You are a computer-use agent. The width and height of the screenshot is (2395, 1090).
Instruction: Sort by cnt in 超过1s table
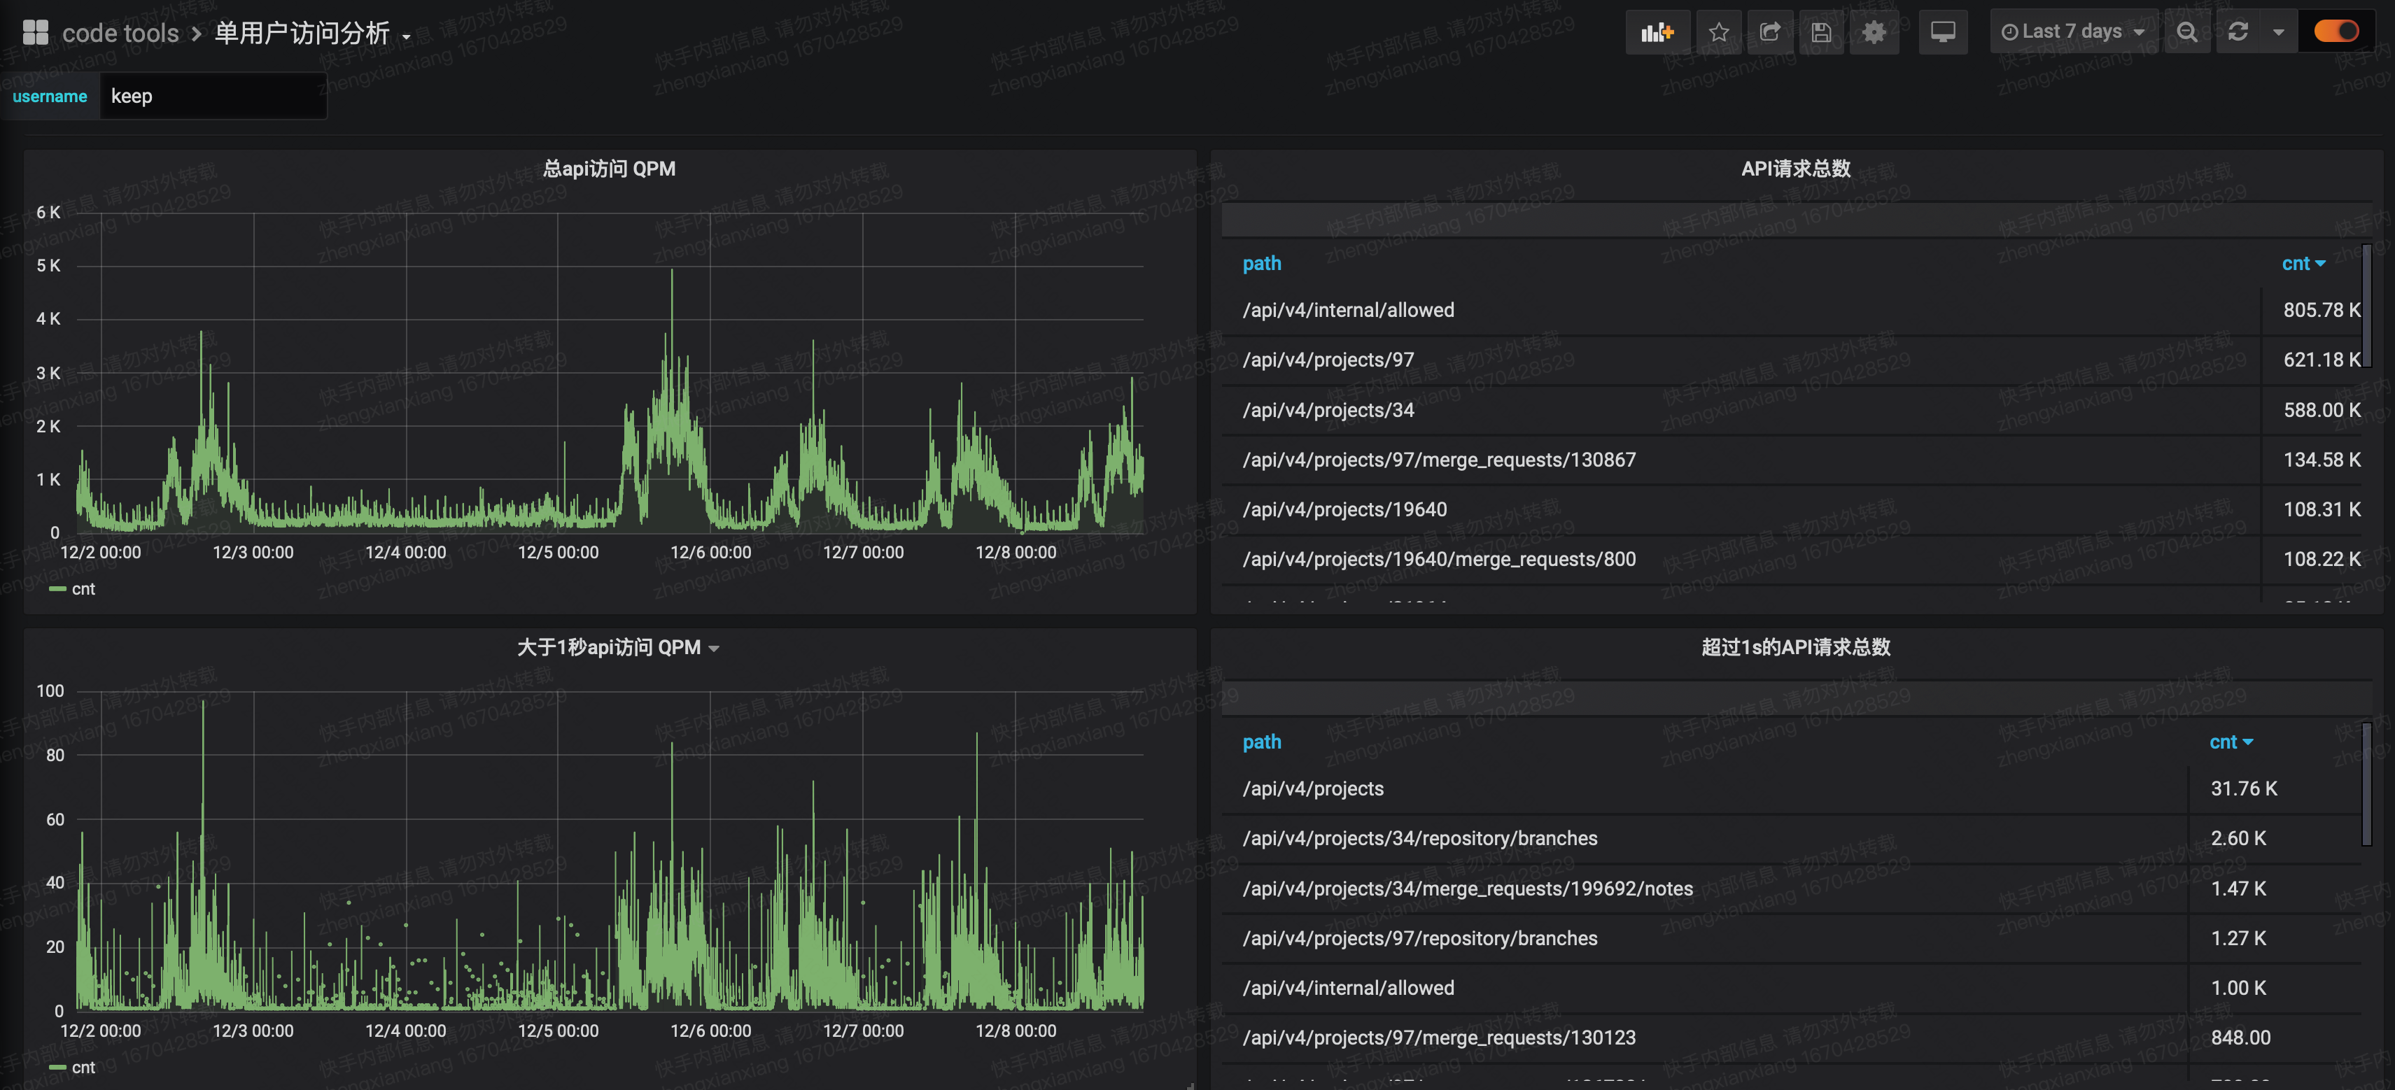[x=2231, y=742]
